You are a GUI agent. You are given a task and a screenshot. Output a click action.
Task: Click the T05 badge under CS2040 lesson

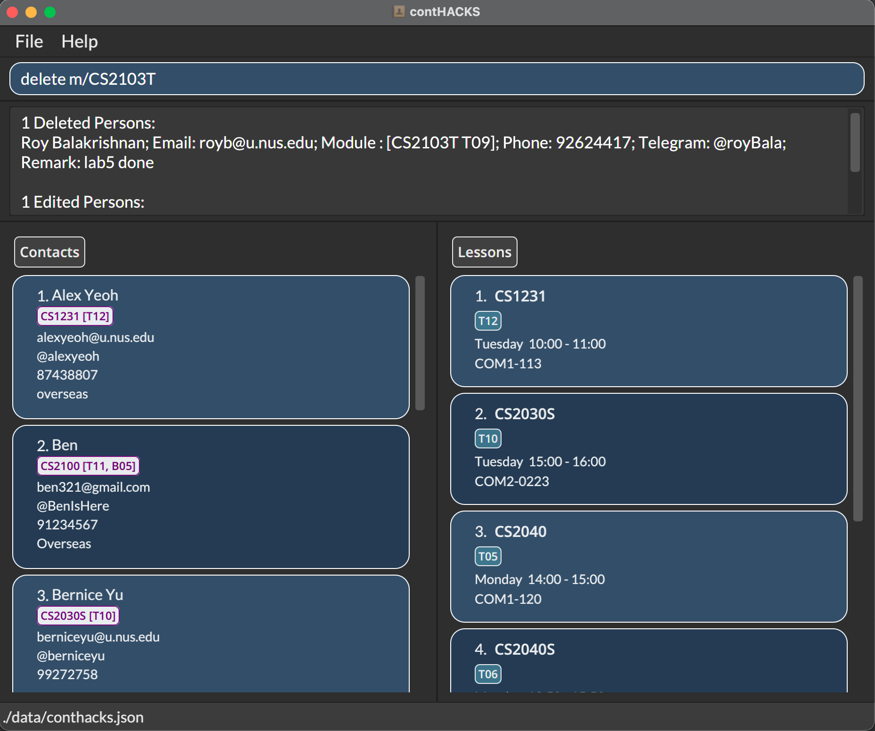[x=487, y=557]
